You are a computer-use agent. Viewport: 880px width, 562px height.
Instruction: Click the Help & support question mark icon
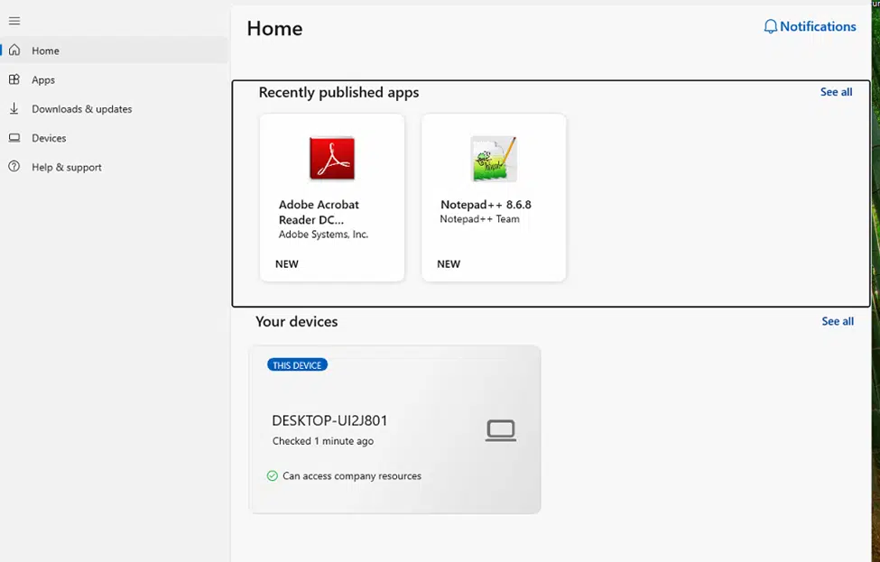tap(14, 167)
